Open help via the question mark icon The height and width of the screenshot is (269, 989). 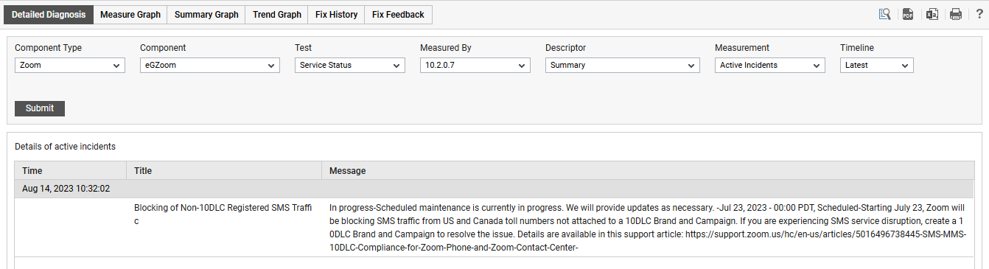[x=979, y=14]
